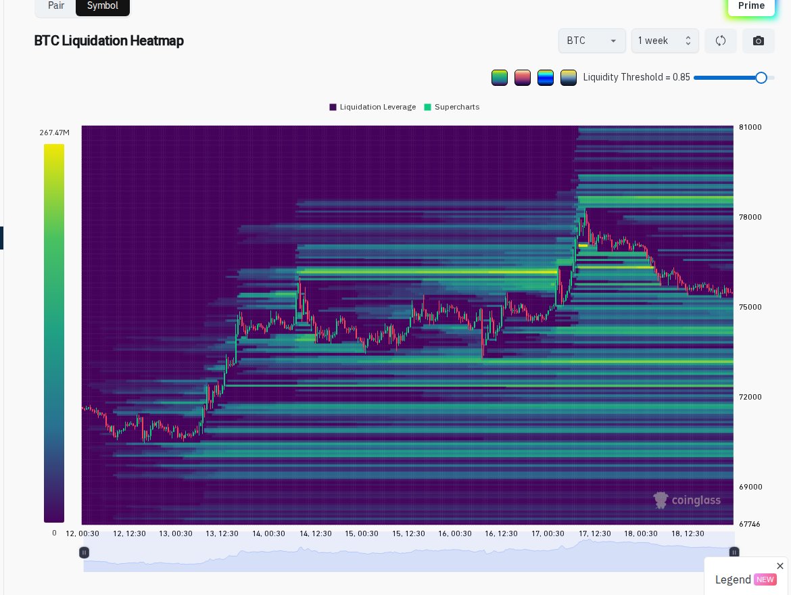Expand the BTC selector chevron
Viewport: 791px width, 595px height.
pyautogui.click(x=613, y=41)
